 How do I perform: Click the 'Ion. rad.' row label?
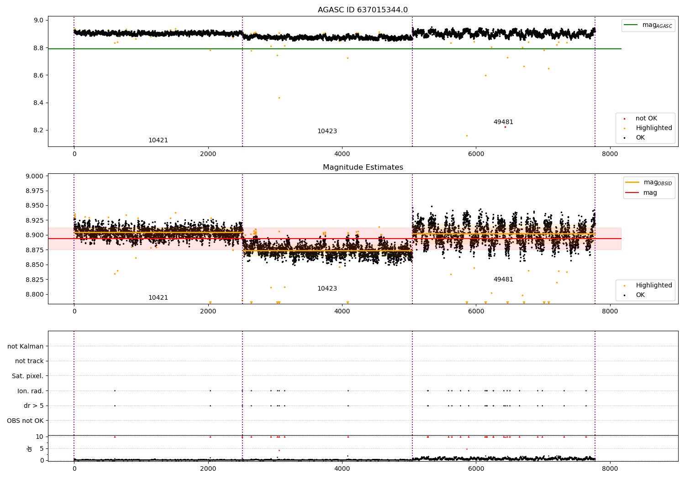31,391
